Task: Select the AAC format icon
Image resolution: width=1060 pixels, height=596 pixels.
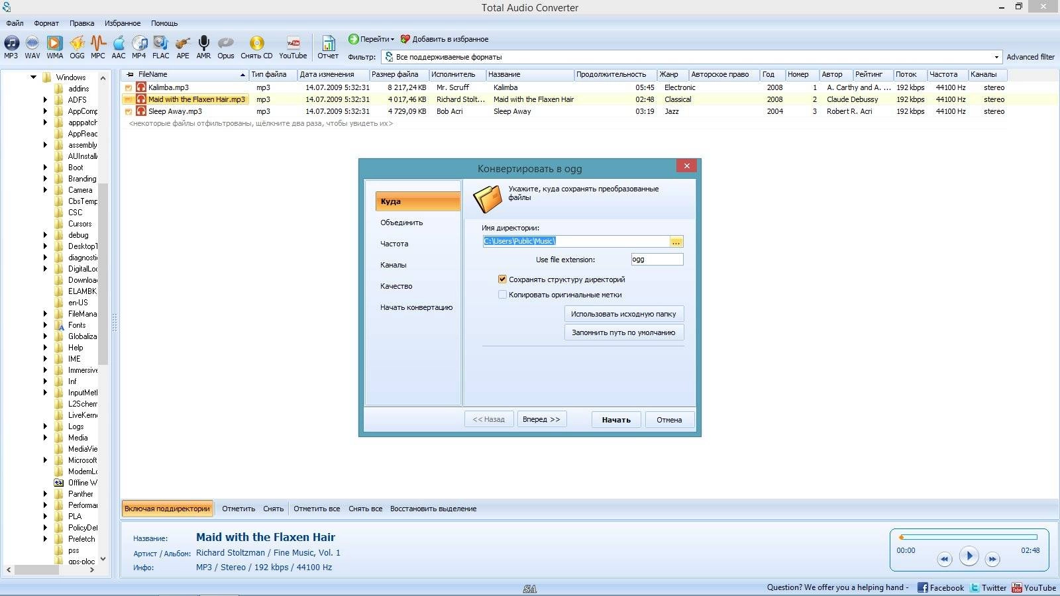Action: [119, 47]
